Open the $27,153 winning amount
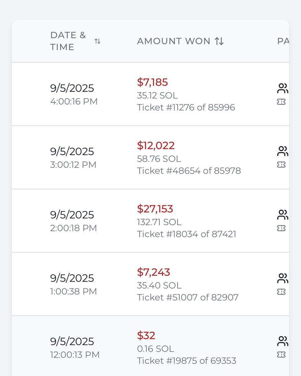301x376 pixels. (x=155, y=209)
